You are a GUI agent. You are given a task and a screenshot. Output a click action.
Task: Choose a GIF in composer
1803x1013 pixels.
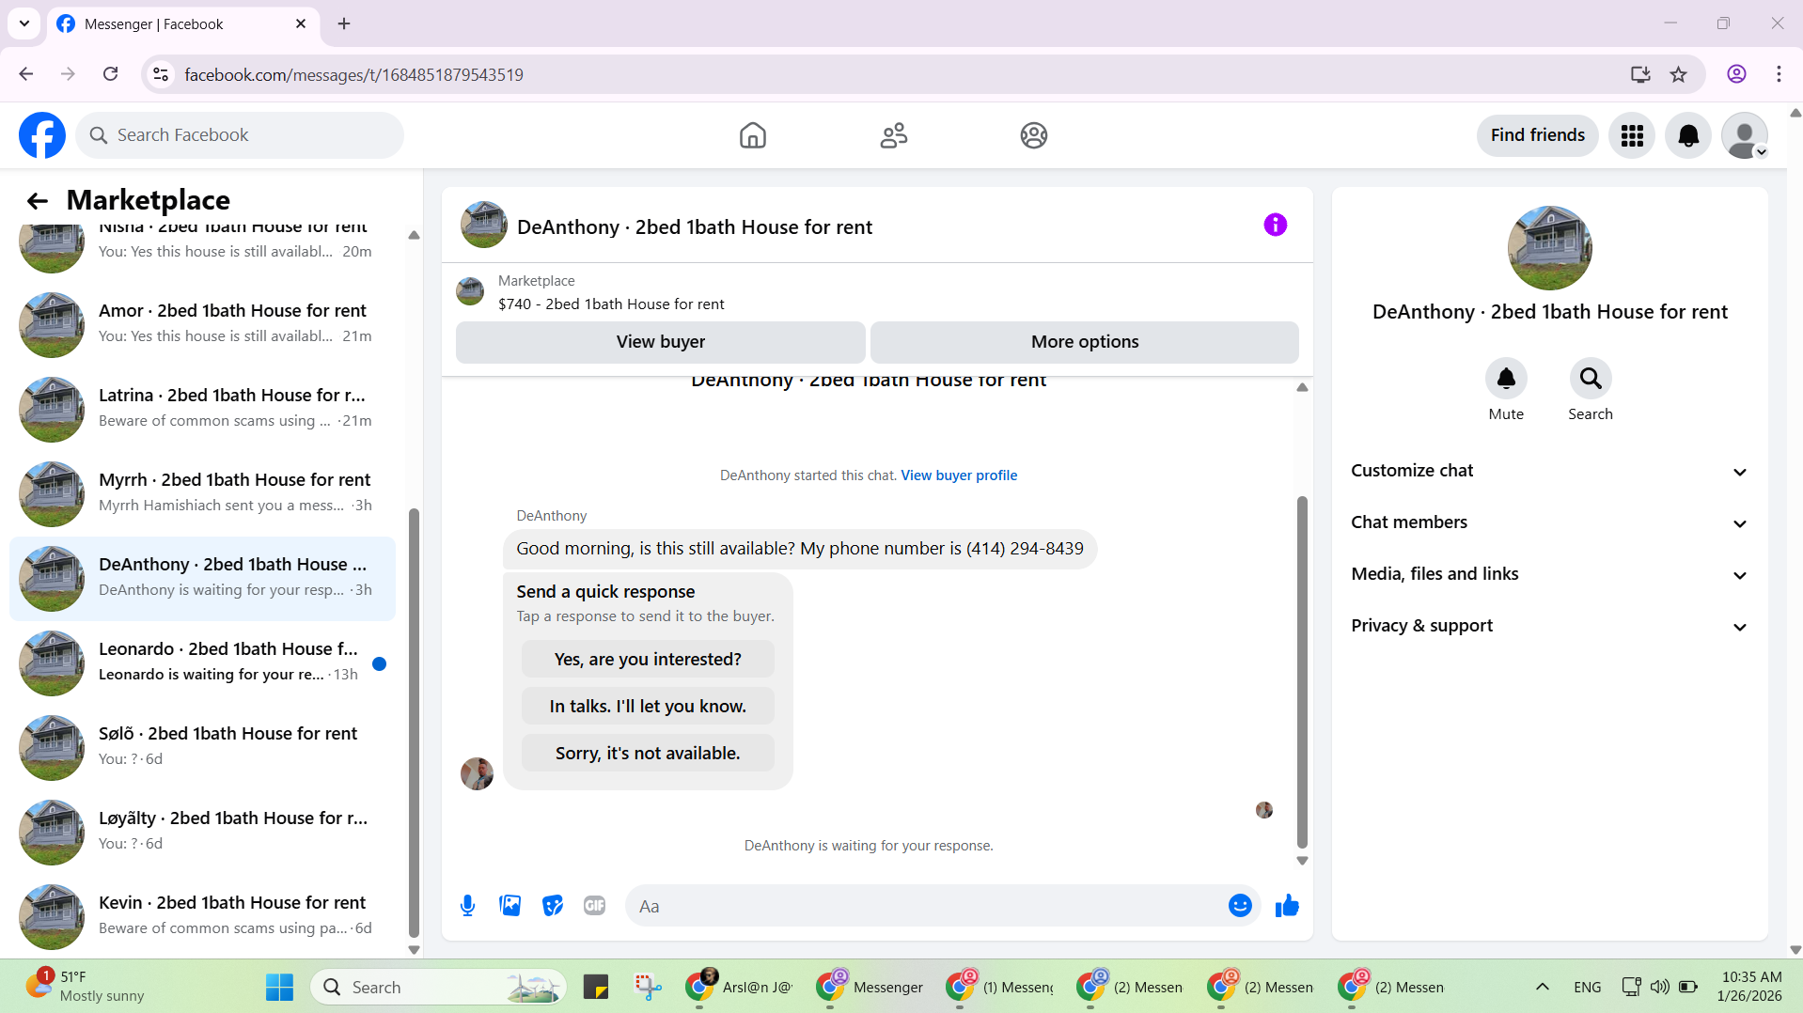coord(595,906)
